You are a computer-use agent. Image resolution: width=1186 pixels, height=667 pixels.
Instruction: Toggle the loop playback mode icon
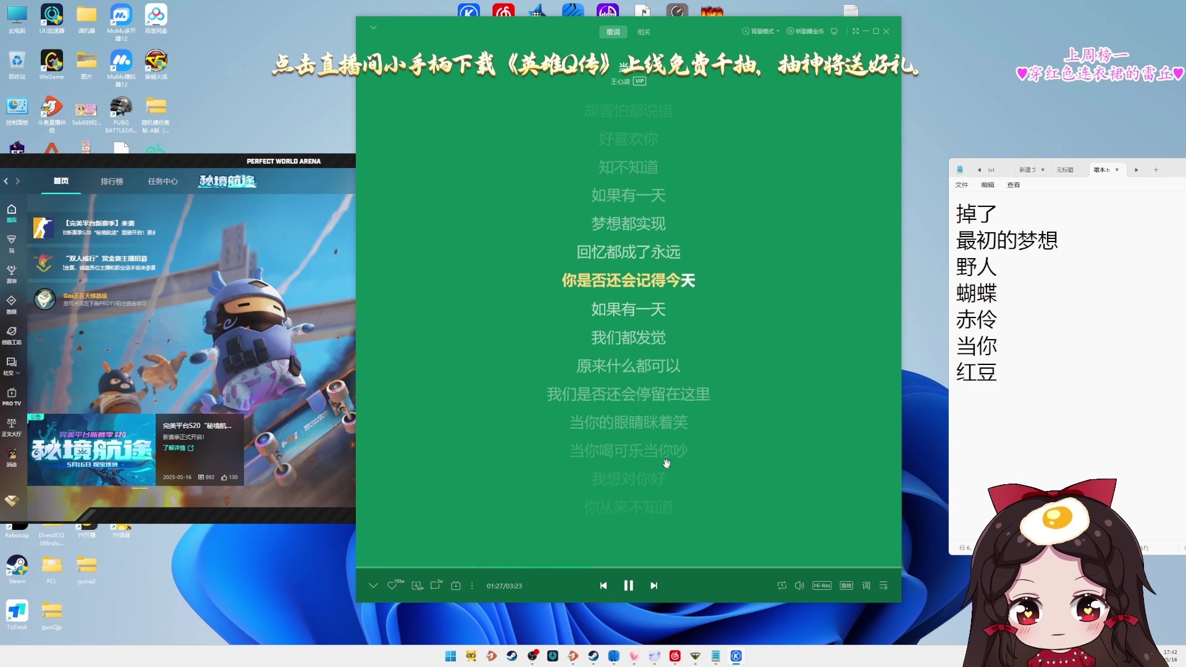tap(782, 585)
